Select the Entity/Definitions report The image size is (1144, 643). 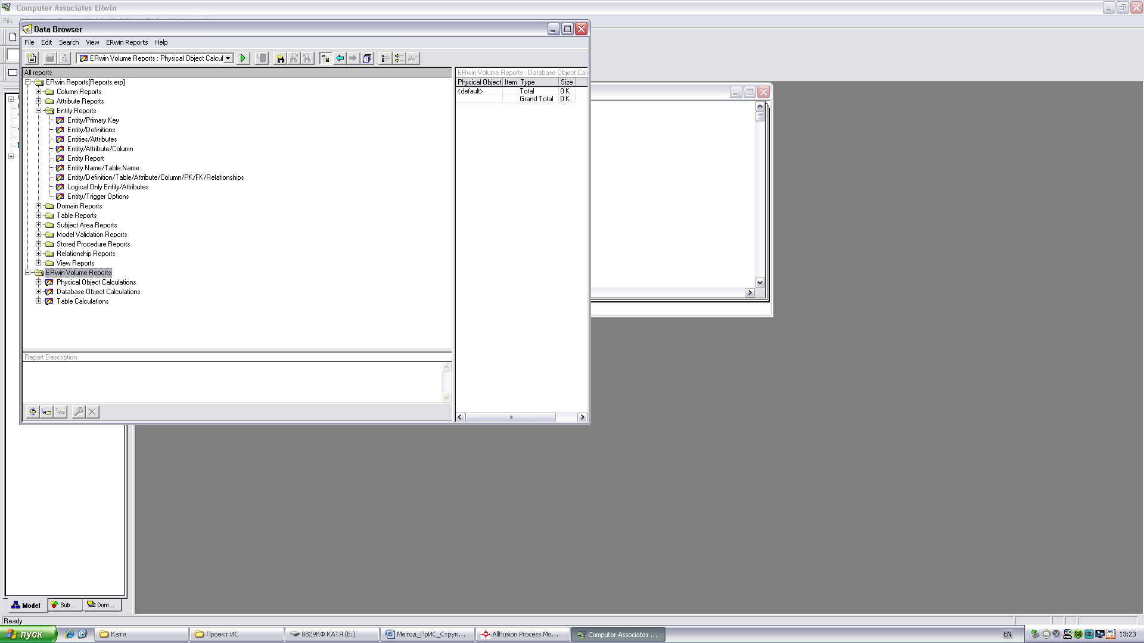(91, 130)
